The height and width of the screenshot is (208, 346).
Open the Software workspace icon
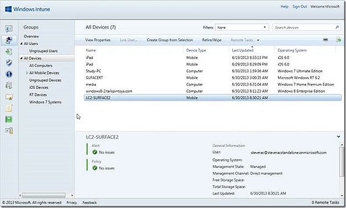(9, 85)
